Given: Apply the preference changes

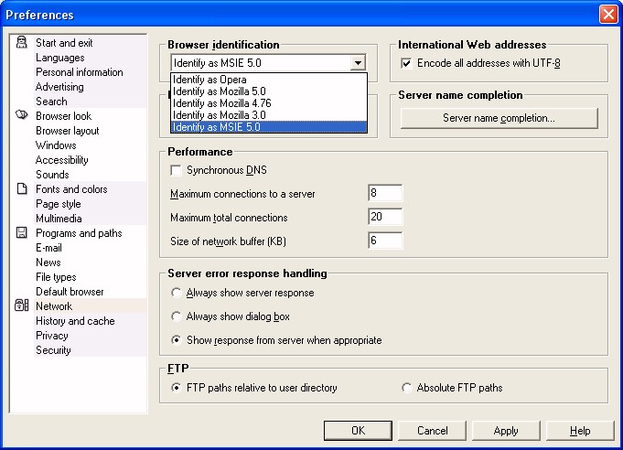Looking at the screenshot, I should click(x=506, y=431).
